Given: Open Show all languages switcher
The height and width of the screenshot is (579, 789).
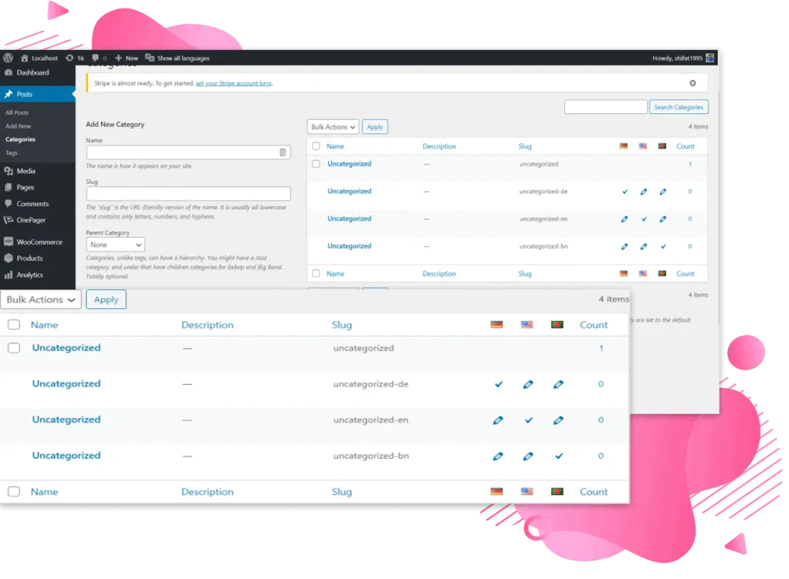Looking at the screenshot, I should click(178, 58).
